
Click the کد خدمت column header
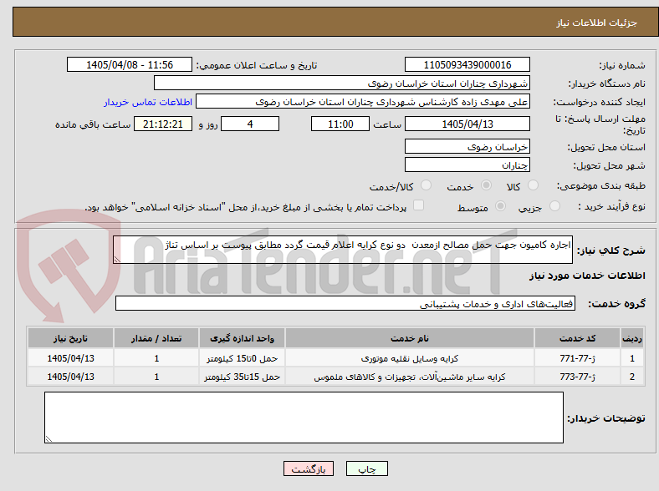coord(578,338)
